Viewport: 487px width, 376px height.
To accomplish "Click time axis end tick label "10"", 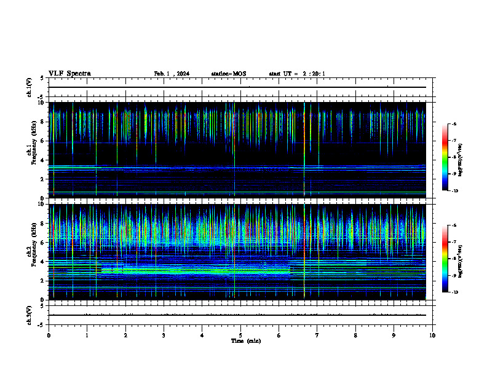I will click(x=432, y=335).
